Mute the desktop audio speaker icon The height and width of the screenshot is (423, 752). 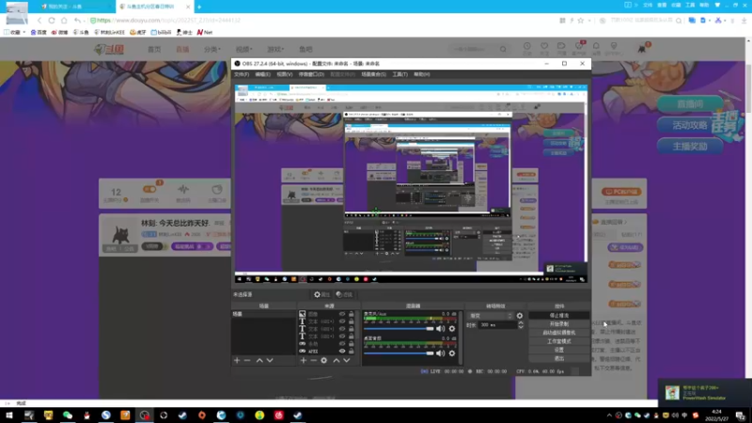(440, 353)
